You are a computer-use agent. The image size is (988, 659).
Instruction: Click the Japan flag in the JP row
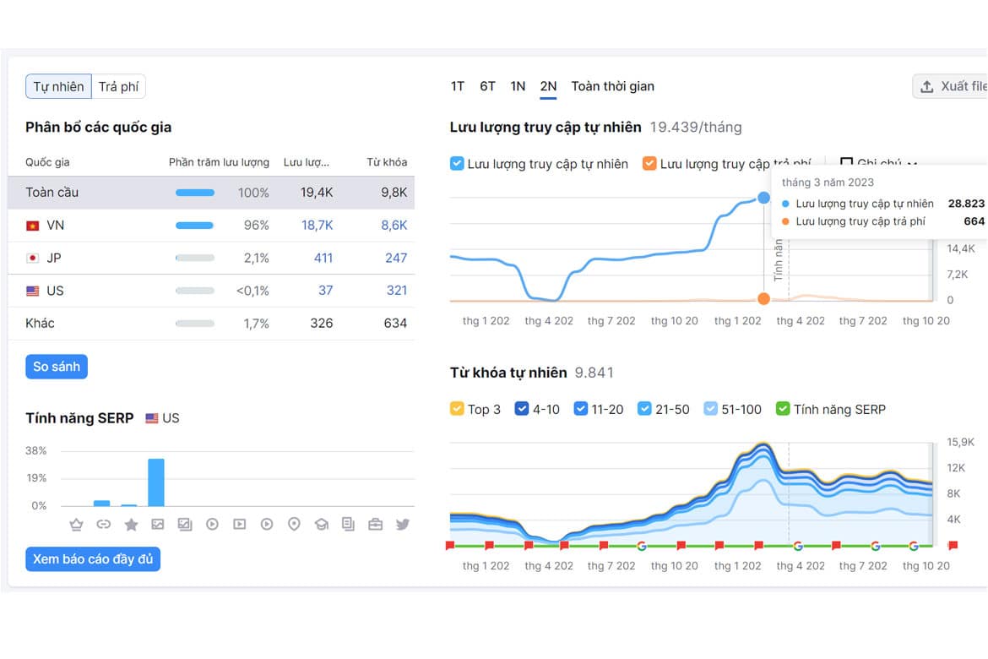[x=33, y=258]
